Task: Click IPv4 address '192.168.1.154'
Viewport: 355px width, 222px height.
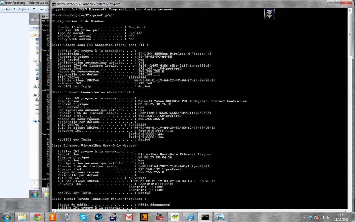Action: pos(152,69)
